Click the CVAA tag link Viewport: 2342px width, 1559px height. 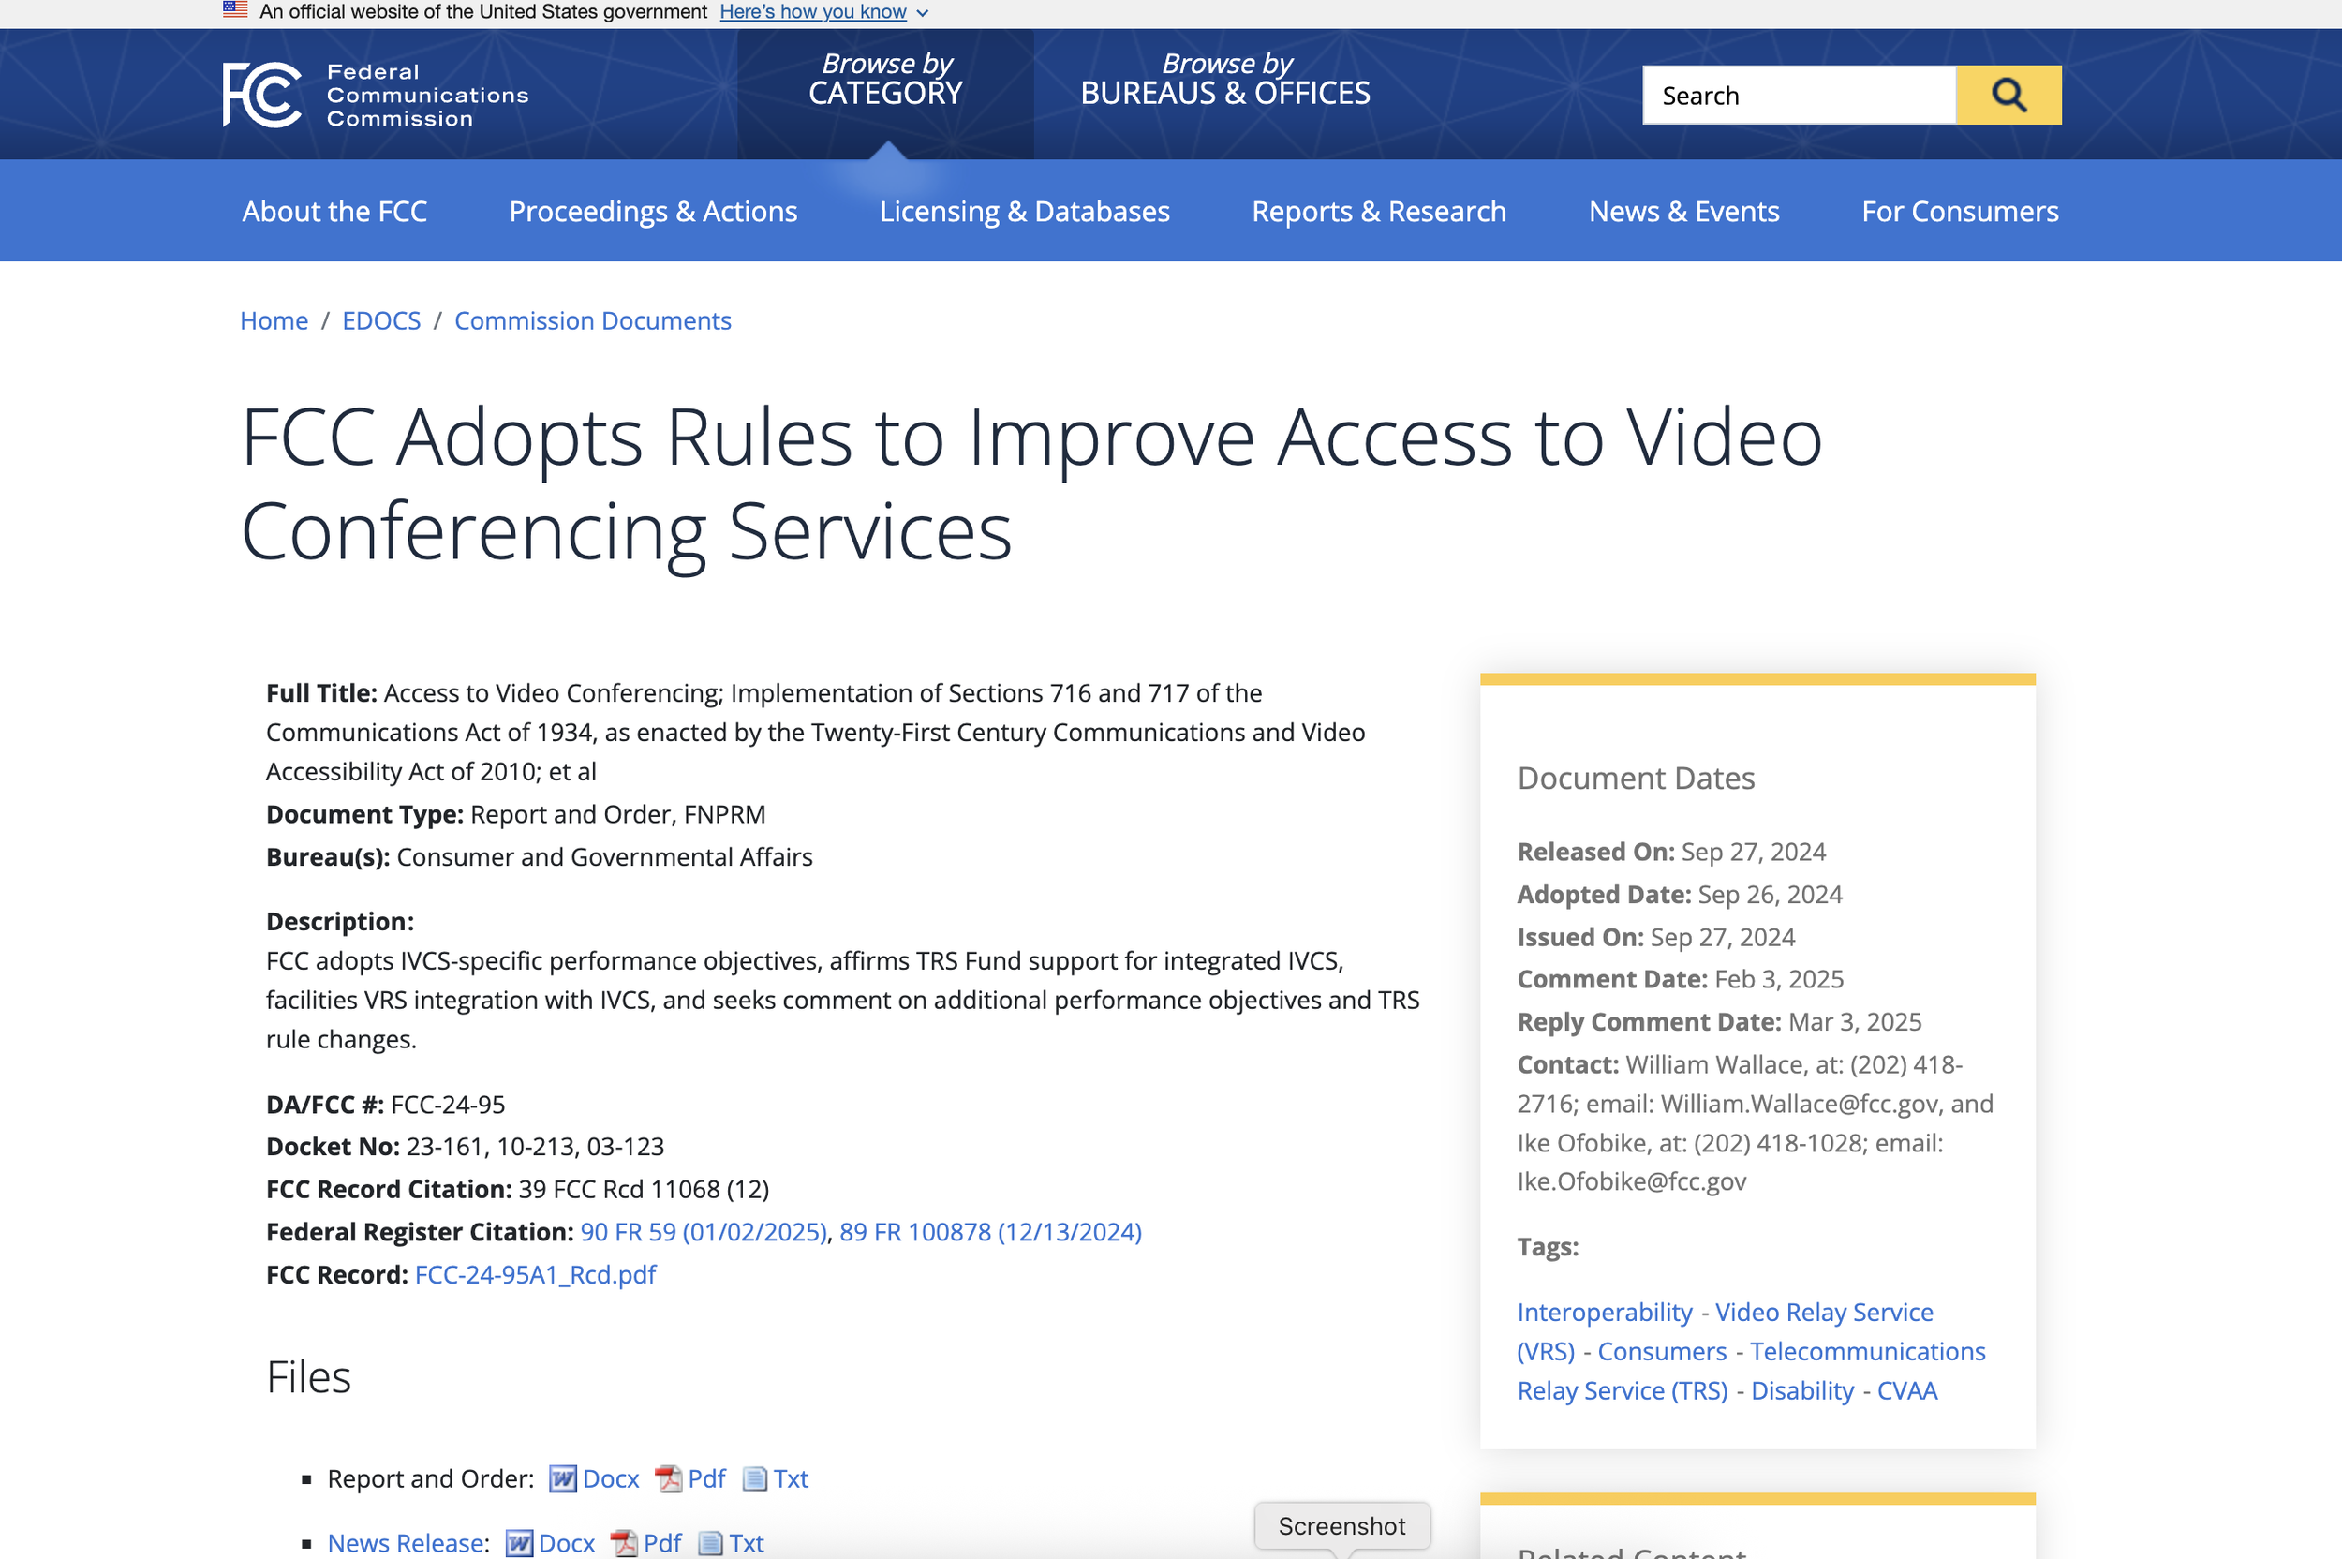(x=1906, y=1391)
